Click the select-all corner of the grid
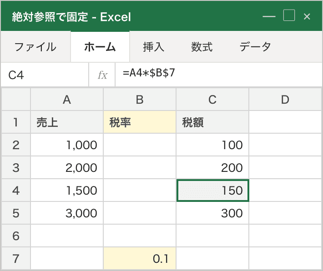The image size is (323, 271). coord(16,100)
